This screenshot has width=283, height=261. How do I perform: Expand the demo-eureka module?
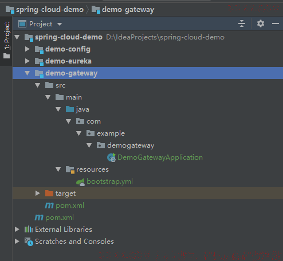(27, 61)
